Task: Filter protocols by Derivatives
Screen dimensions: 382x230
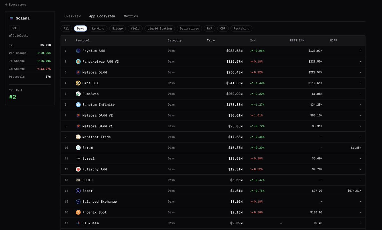Action: (x=189, y=29)
